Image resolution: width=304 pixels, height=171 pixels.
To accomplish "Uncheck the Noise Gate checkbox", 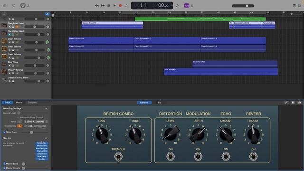I will pyautogui.click(x=4, y=132).
